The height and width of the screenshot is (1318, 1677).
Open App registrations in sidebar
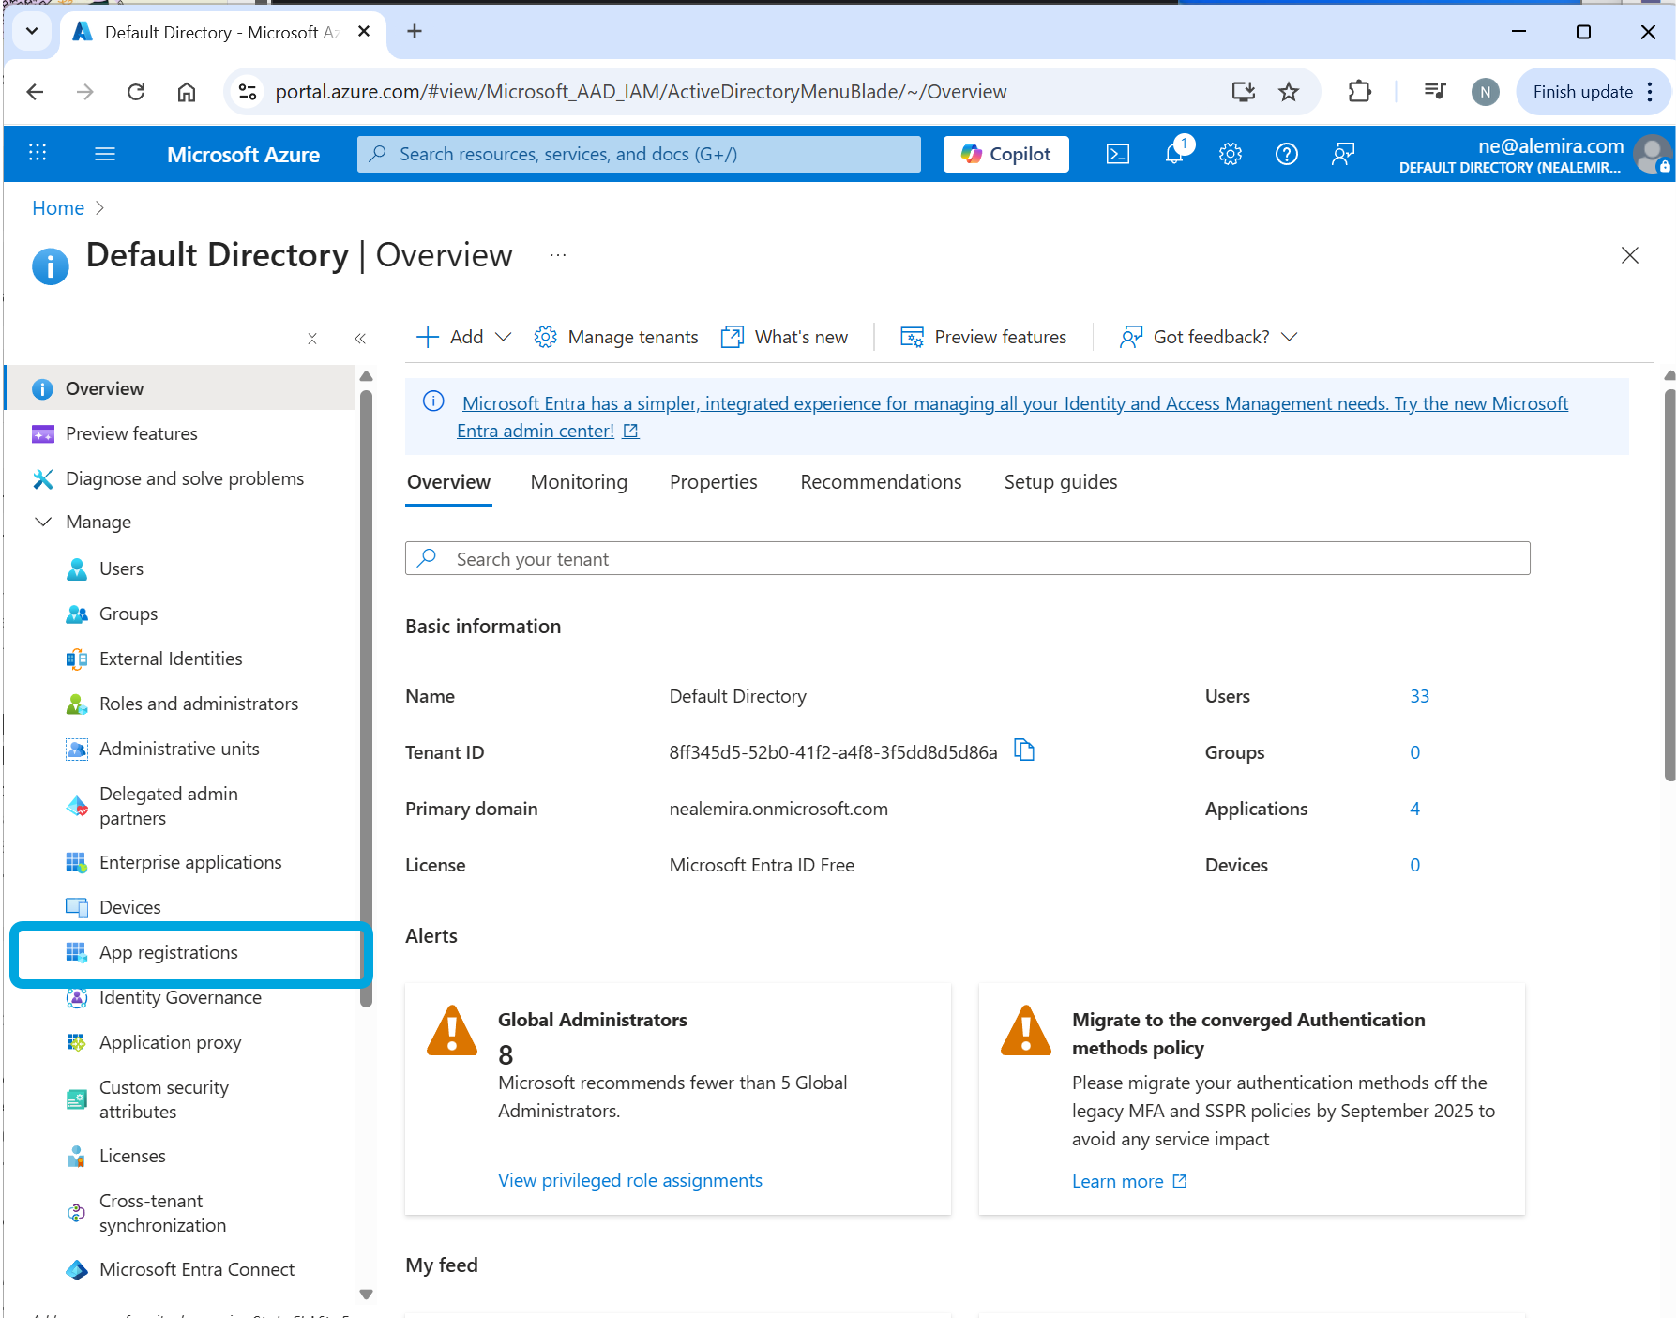[x=169, y=953]
